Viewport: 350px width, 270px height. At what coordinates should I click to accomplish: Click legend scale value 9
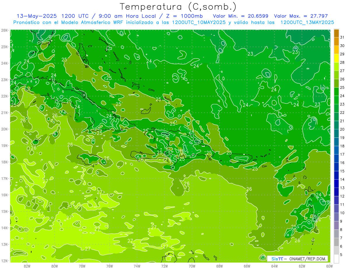click(341, 221)
